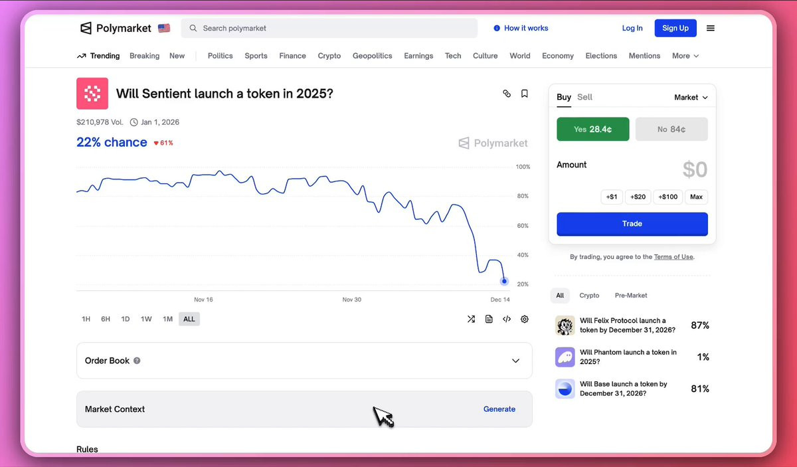Open the Geopolitics category

372,56
